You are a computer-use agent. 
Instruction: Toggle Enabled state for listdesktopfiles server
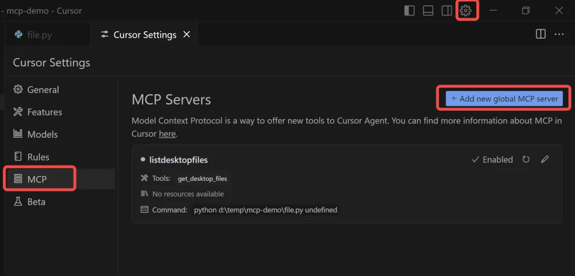(x=492, y=160)
